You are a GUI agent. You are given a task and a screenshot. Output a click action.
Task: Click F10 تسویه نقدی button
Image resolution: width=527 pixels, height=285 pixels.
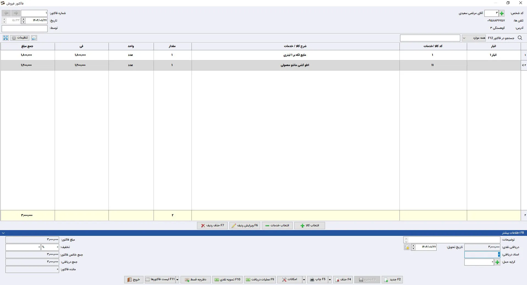[x=227, y=280]
